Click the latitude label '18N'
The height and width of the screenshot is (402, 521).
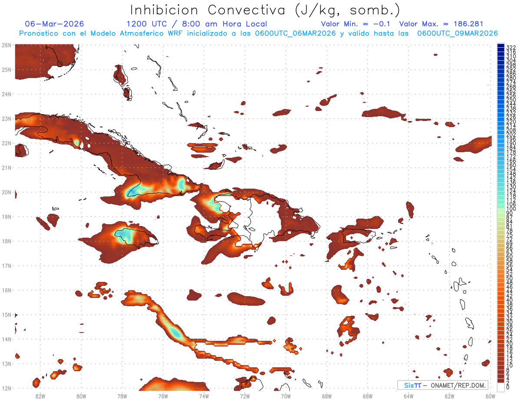(x=7, y=241)
